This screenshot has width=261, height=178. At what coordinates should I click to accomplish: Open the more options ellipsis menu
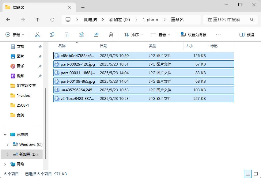click(218, 35)
